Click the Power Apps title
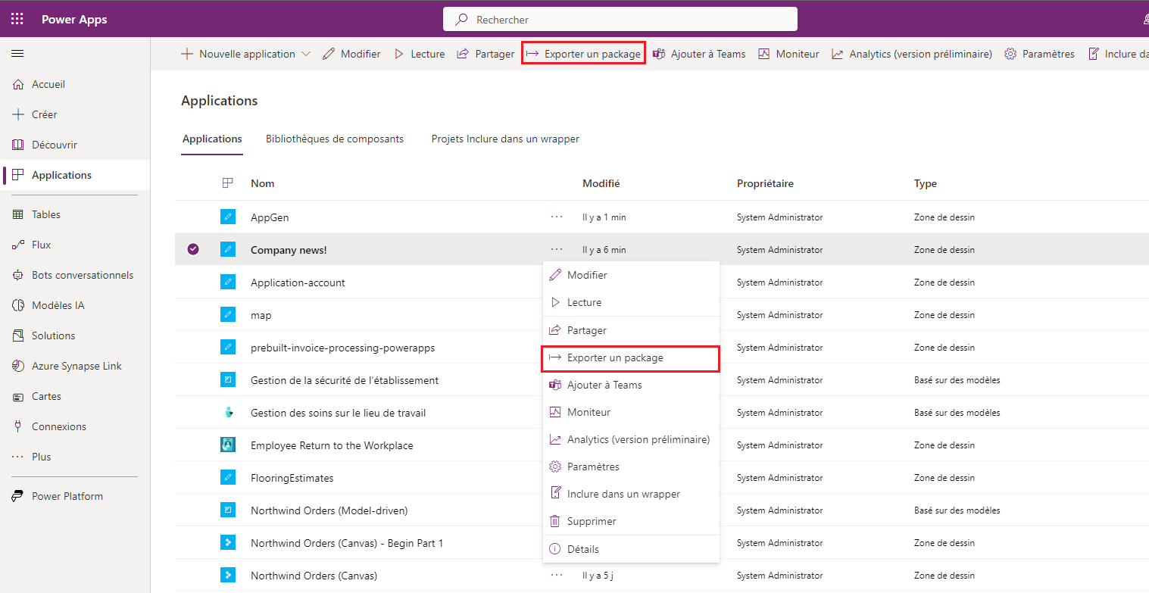This screenshot has width=1149, height=593. point(74,20)
